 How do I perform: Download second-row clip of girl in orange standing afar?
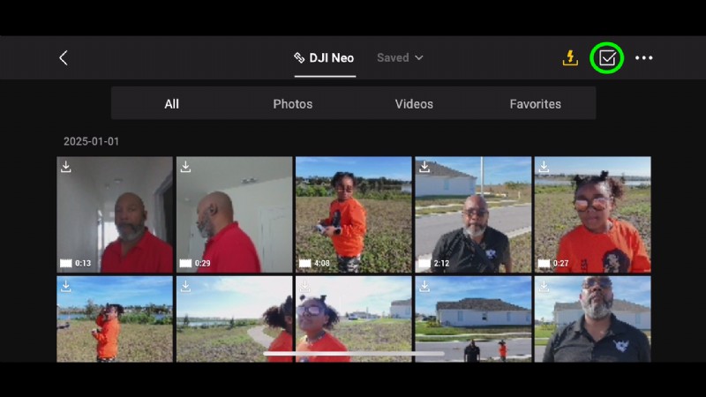click(66, 286)
